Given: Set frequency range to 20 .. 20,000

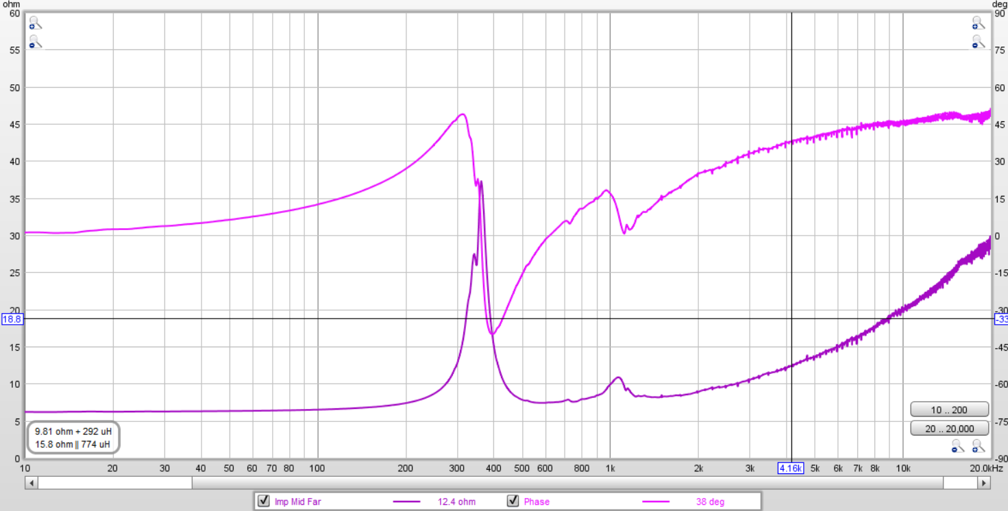Looking at the screenshot, I should click(949, 428).
